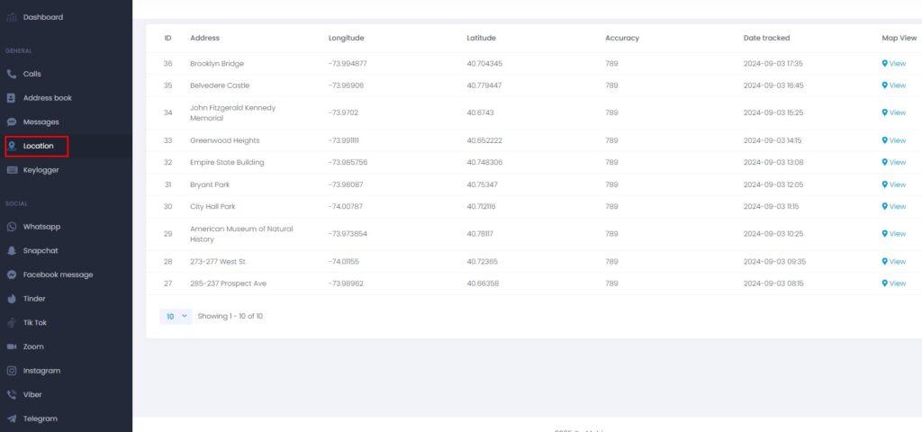Click the Calls phone icon in sidebar
Viewport: 922px width, 432px height.
(12, 74)
